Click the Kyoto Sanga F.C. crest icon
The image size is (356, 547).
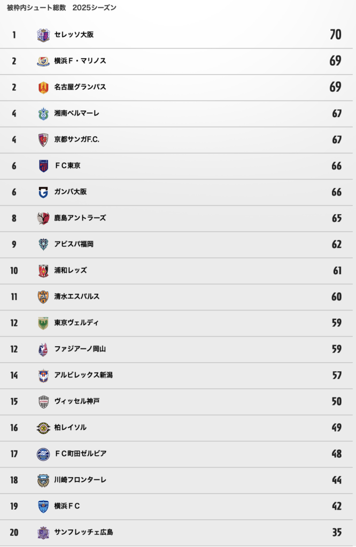pyautogui.click(x=43, y=139)
